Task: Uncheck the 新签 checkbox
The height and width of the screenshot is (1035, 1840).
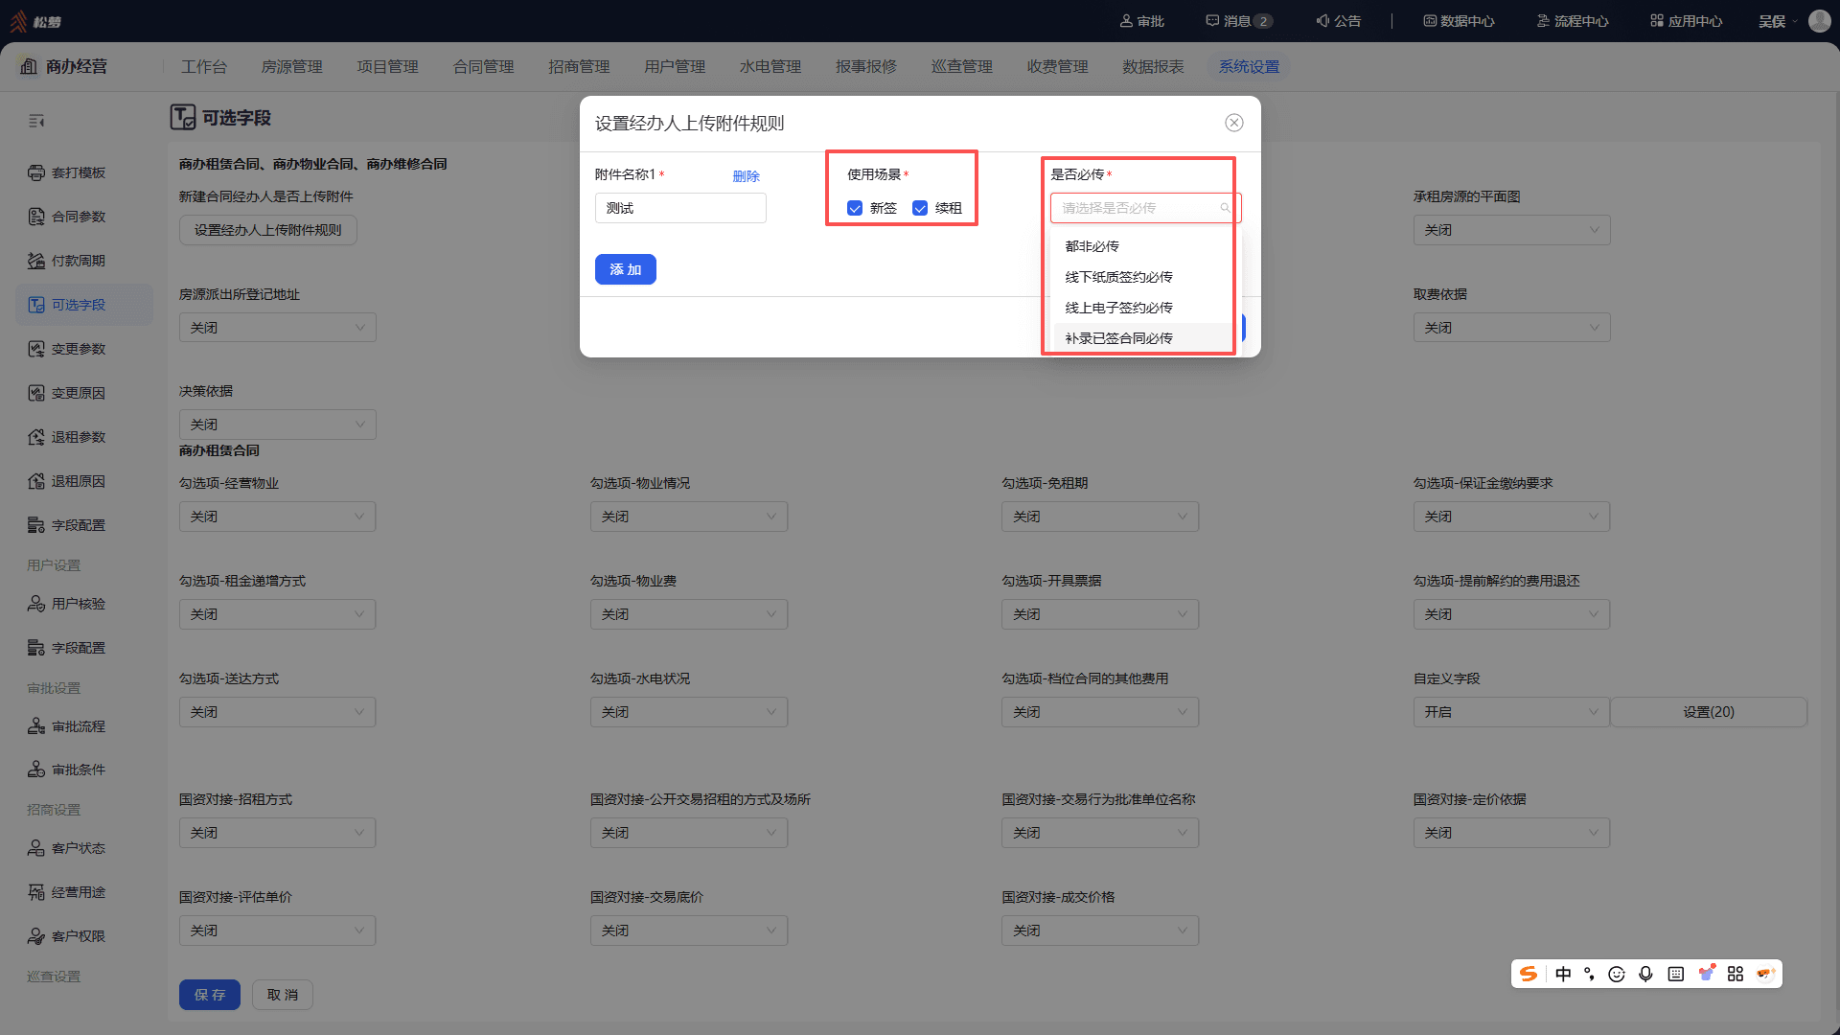Action: pos(855,208)
